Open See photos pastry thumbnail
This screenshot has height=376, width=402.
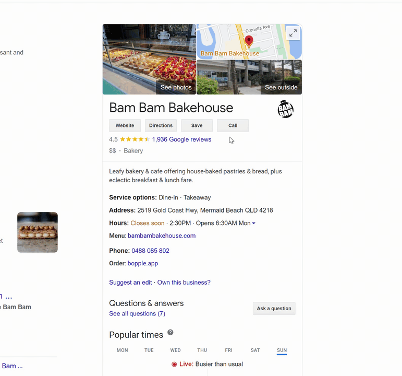tap(149, 60)
